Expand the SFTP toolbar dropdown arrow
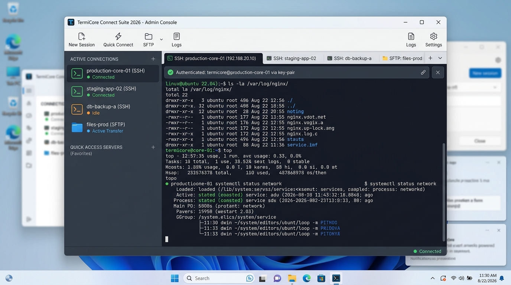 click(x=161, y=39)
